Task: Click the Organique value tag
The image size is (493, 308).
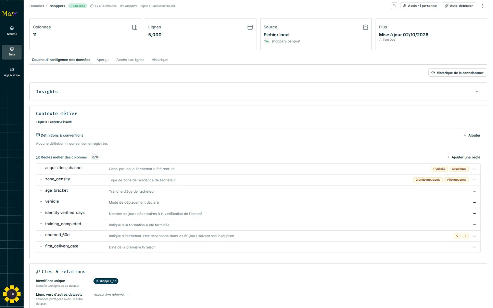Action: coord(459,169)
